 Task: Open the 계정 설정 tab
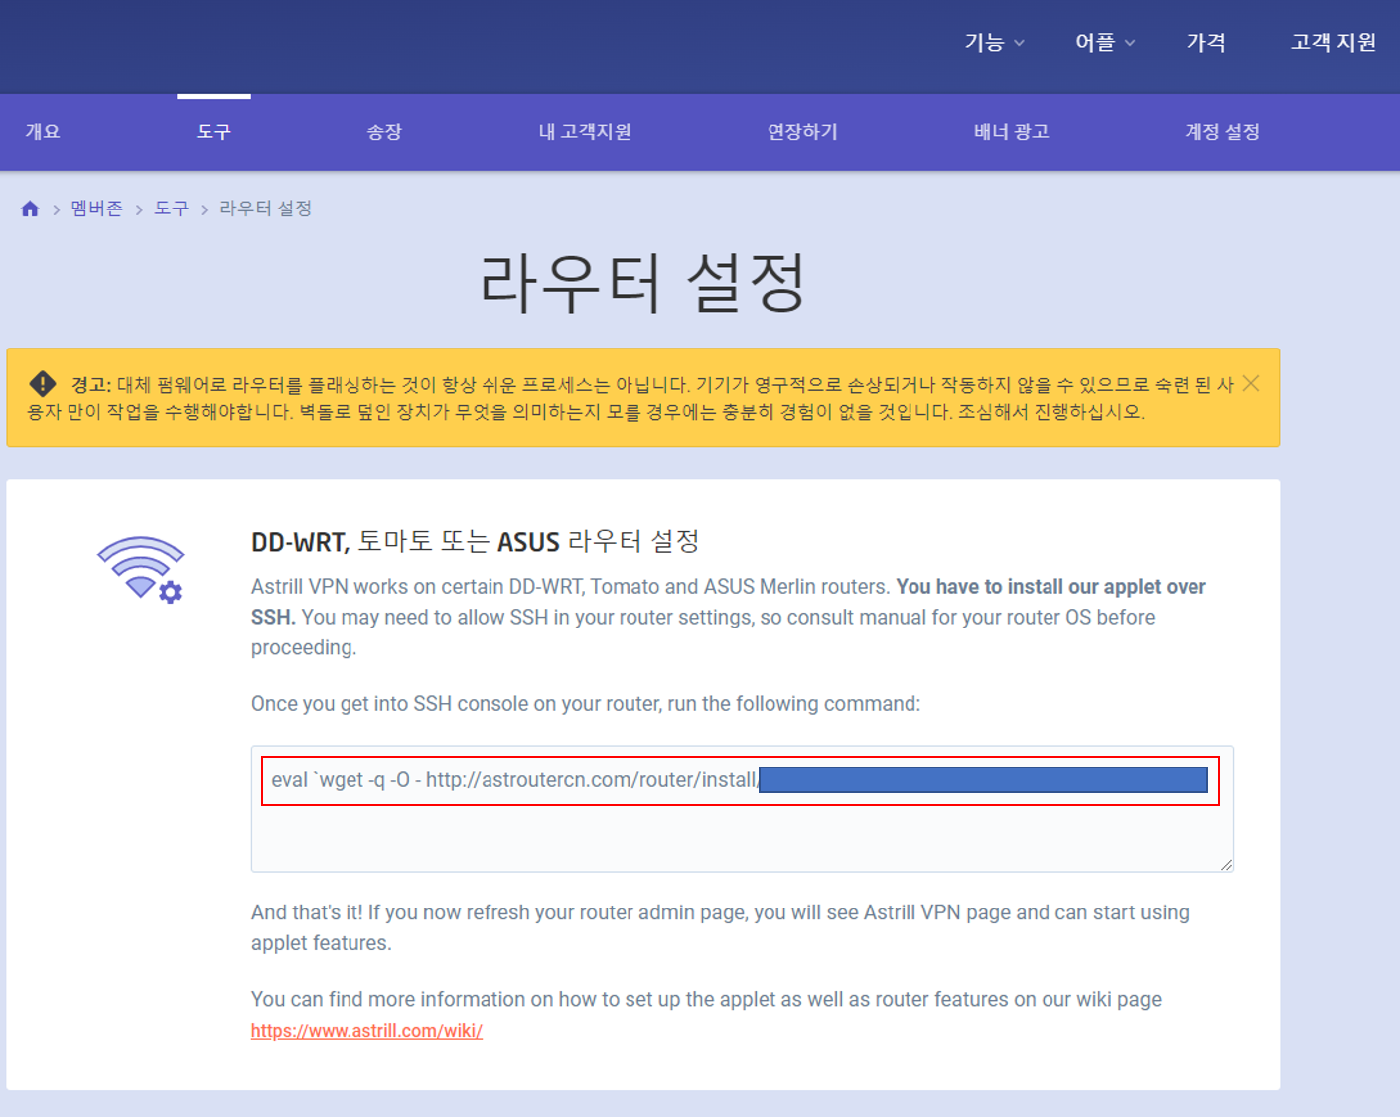[x=1222, y=132]
